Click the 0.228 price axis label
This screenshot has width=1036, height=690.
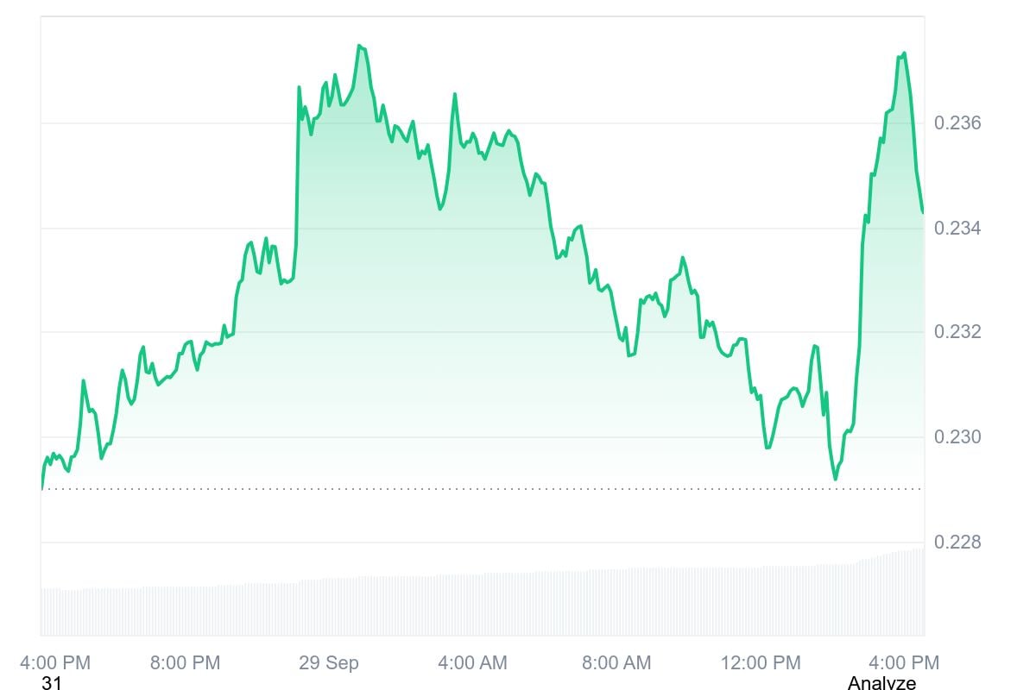[x=957, y=543]
